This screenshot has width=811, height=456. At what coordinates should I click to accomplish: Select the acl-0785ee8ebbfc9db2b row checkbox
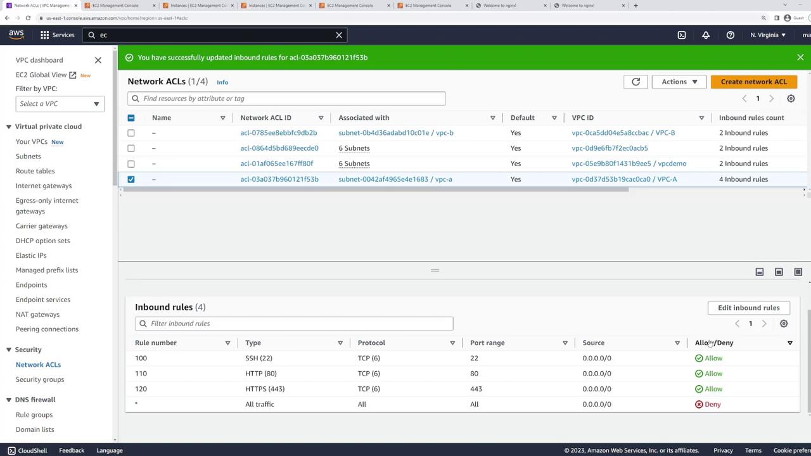pos(131,133)
